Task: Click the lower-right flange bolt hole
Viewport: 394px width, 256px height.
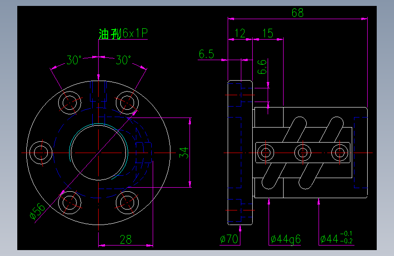Action: click(127, 203)
